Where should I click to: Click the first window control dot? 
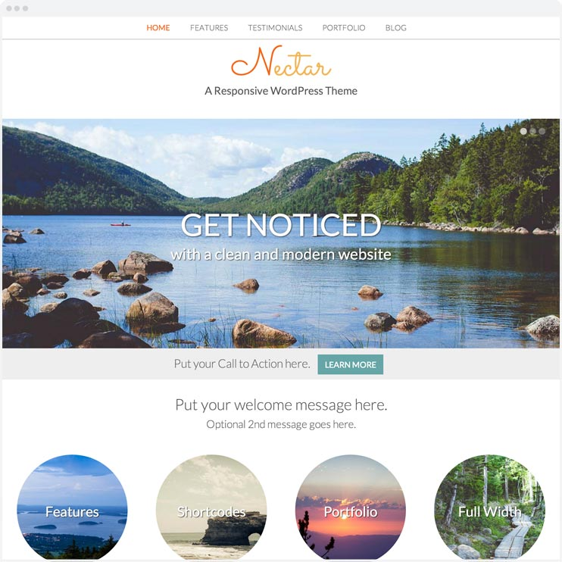tap(9, 8)
